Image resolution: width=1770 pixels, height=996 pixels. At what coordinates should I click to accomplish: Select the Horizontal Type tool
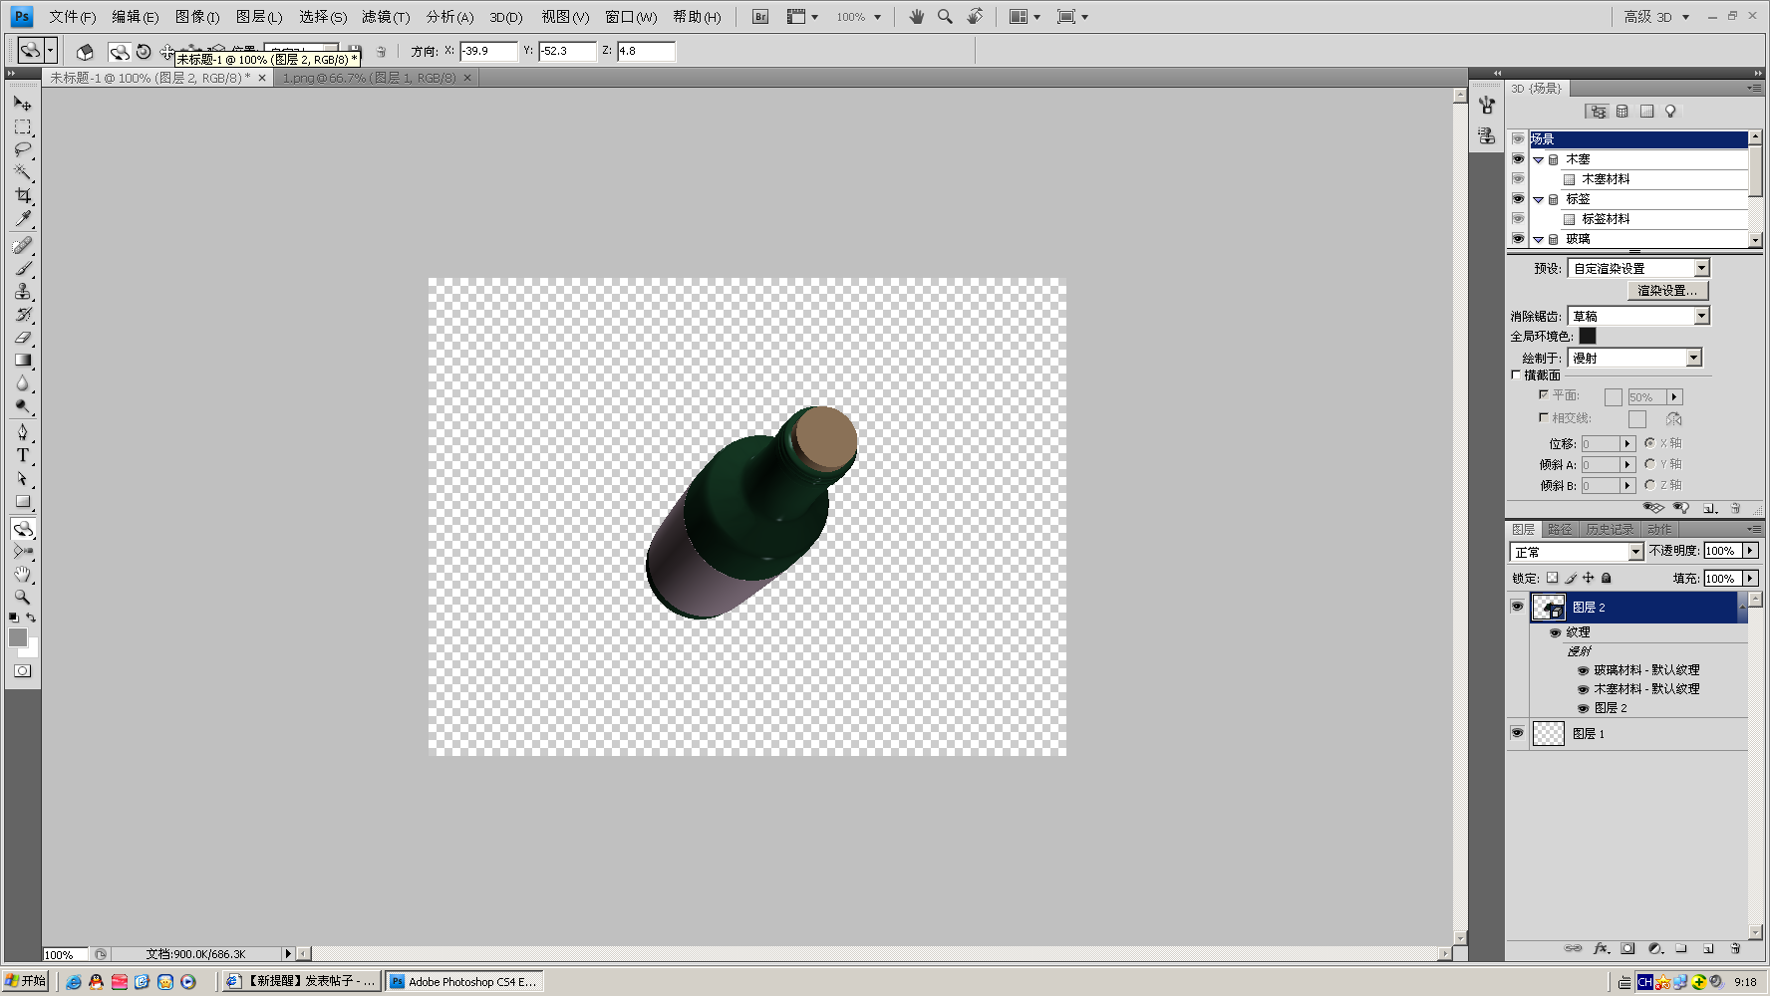(x=23, y=455)
